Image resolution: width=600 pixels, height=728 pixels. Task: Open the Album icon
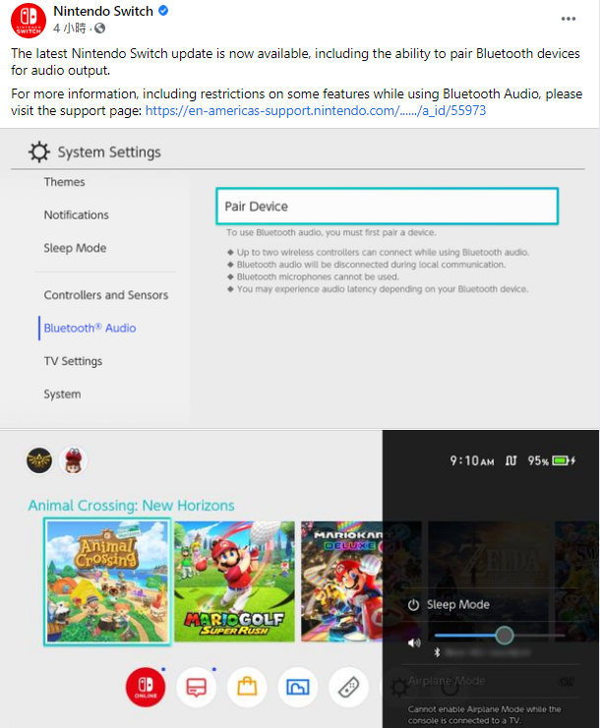(x=297, y=687)
